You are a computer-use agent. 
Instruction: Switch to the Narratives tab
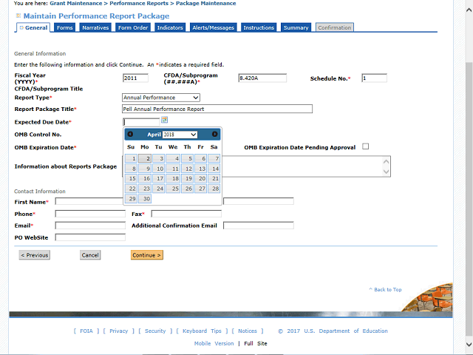coord(95,27)
